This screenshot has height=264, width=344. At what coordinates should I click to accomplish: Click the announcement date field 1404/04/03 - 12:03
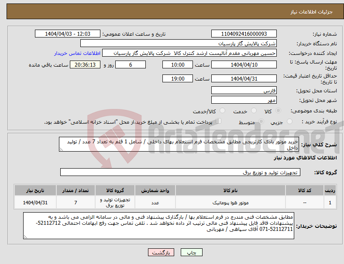click(x=68, y=34)
